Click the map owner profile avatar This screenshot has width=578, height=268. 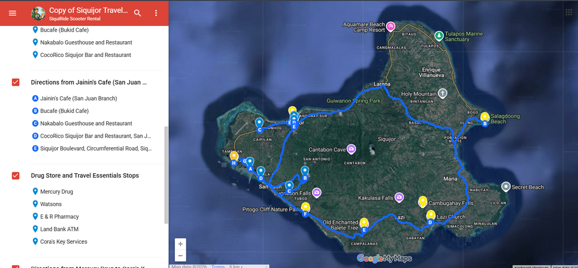pos(38,14)
